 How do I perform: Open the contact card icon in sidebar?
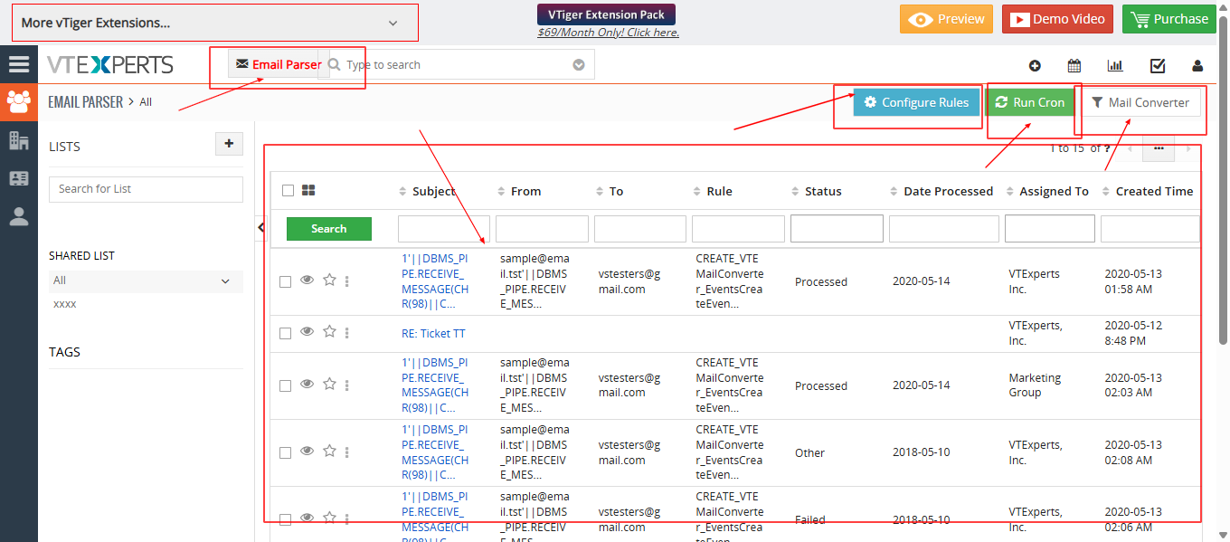click(x=18, y=178)
